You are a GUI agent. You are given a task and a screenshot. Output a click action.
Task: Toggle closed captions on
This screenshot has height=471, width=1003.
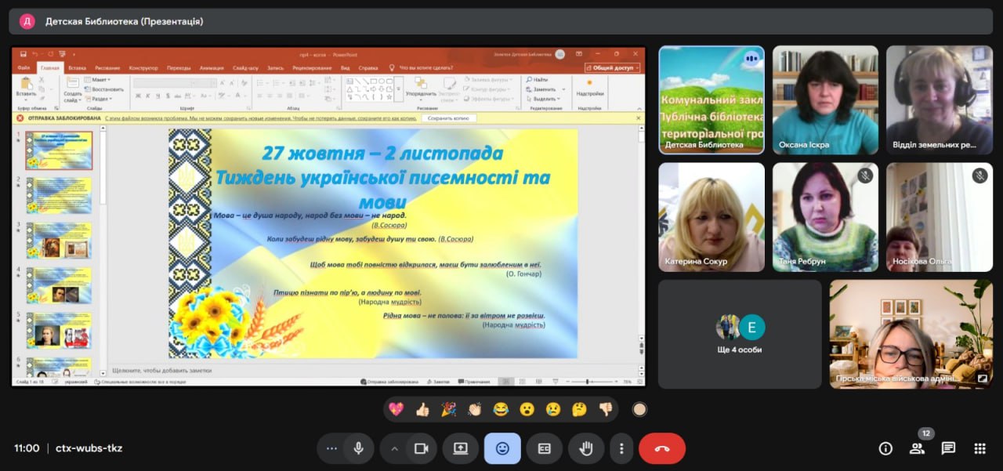point(544,448)
